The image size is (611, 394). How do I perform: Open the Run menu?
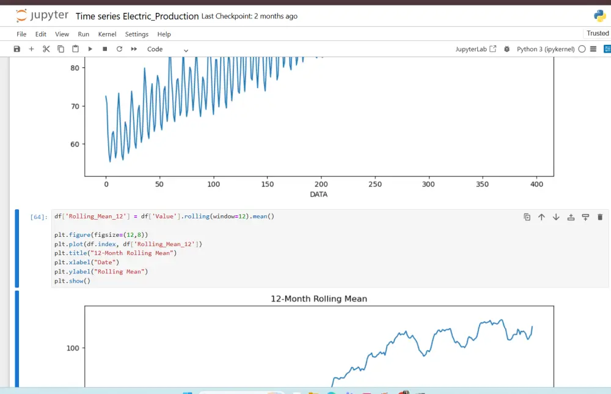83,34
